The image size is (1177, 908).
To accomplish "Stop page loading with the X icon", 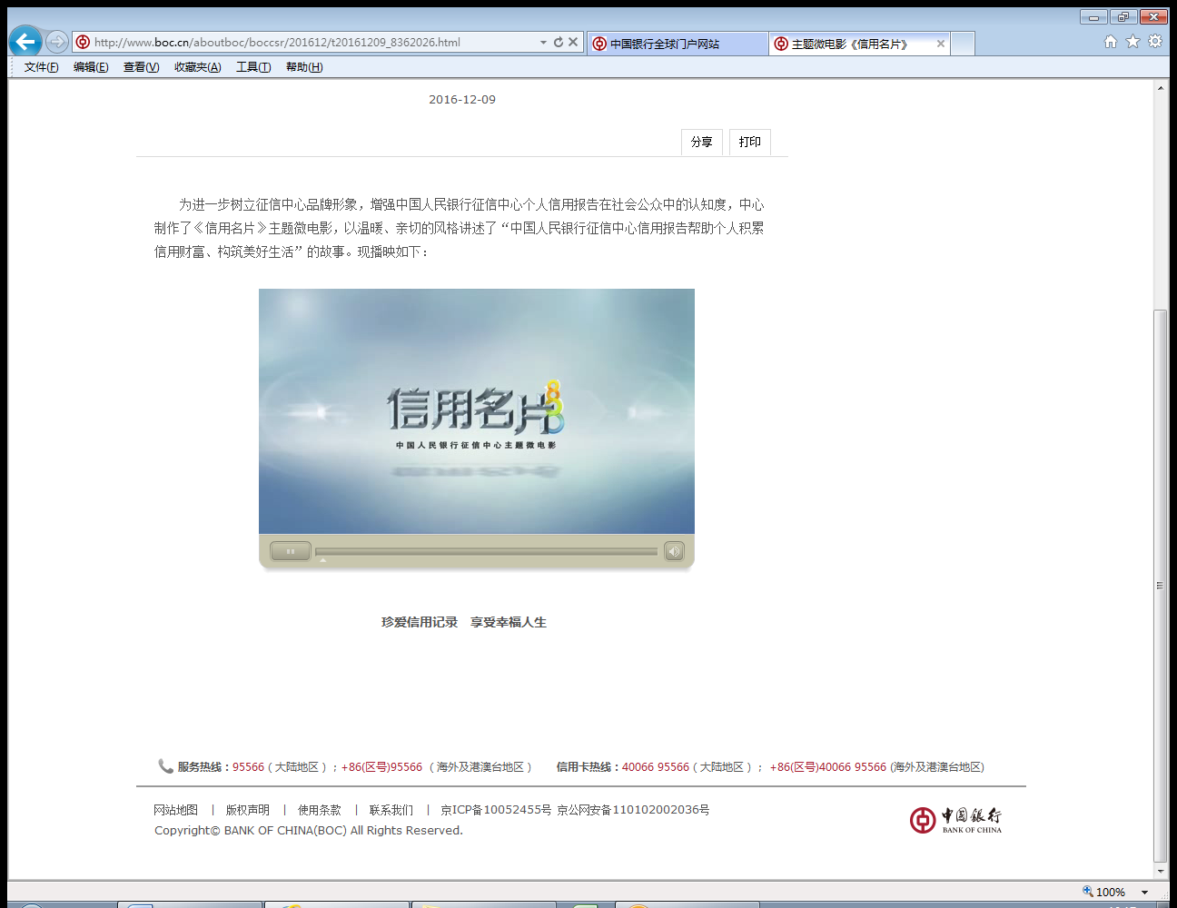I will click(573, 42).
